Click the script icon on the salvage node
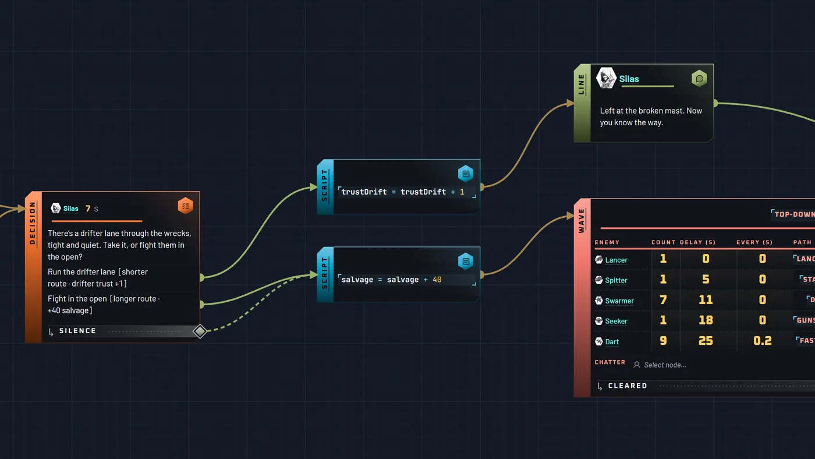 (466, 262)
